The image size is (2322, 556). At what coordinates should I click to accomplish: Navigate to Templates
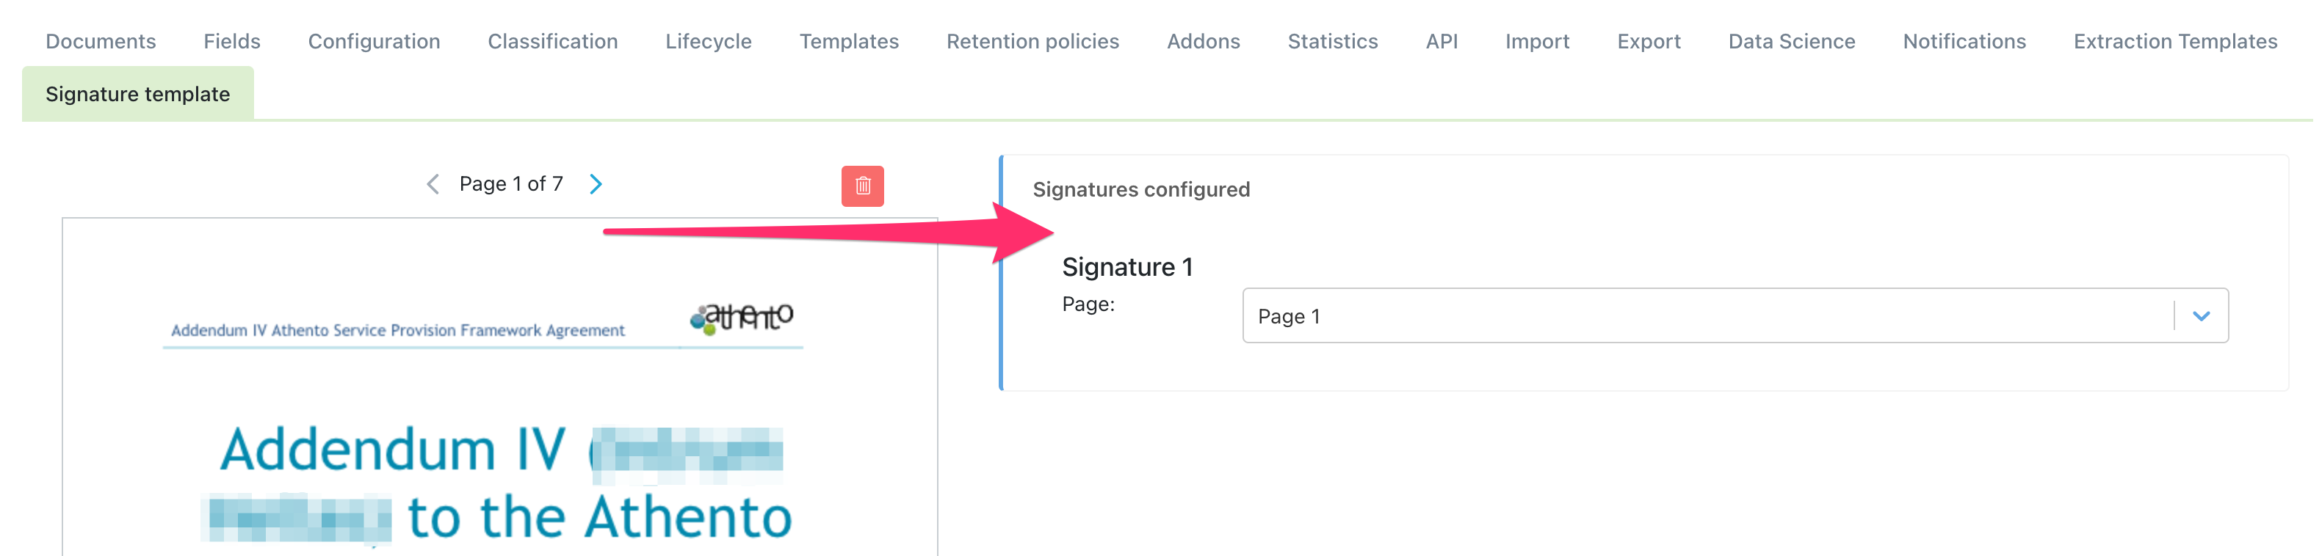848,40
